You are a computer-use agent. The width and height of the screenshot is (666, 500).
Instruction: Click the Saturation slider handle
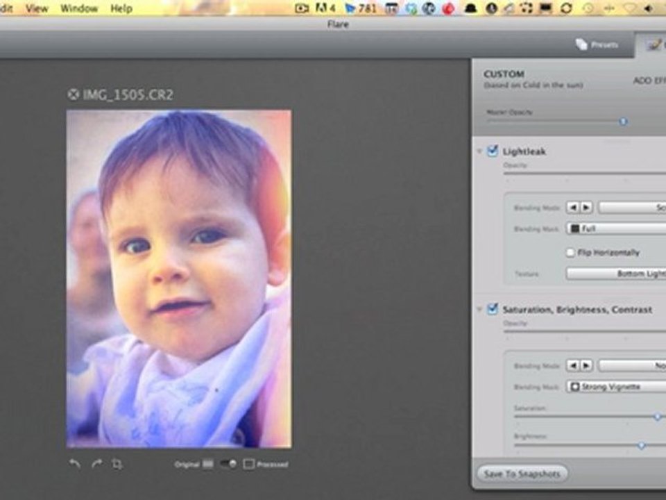[x=658, y=417]
